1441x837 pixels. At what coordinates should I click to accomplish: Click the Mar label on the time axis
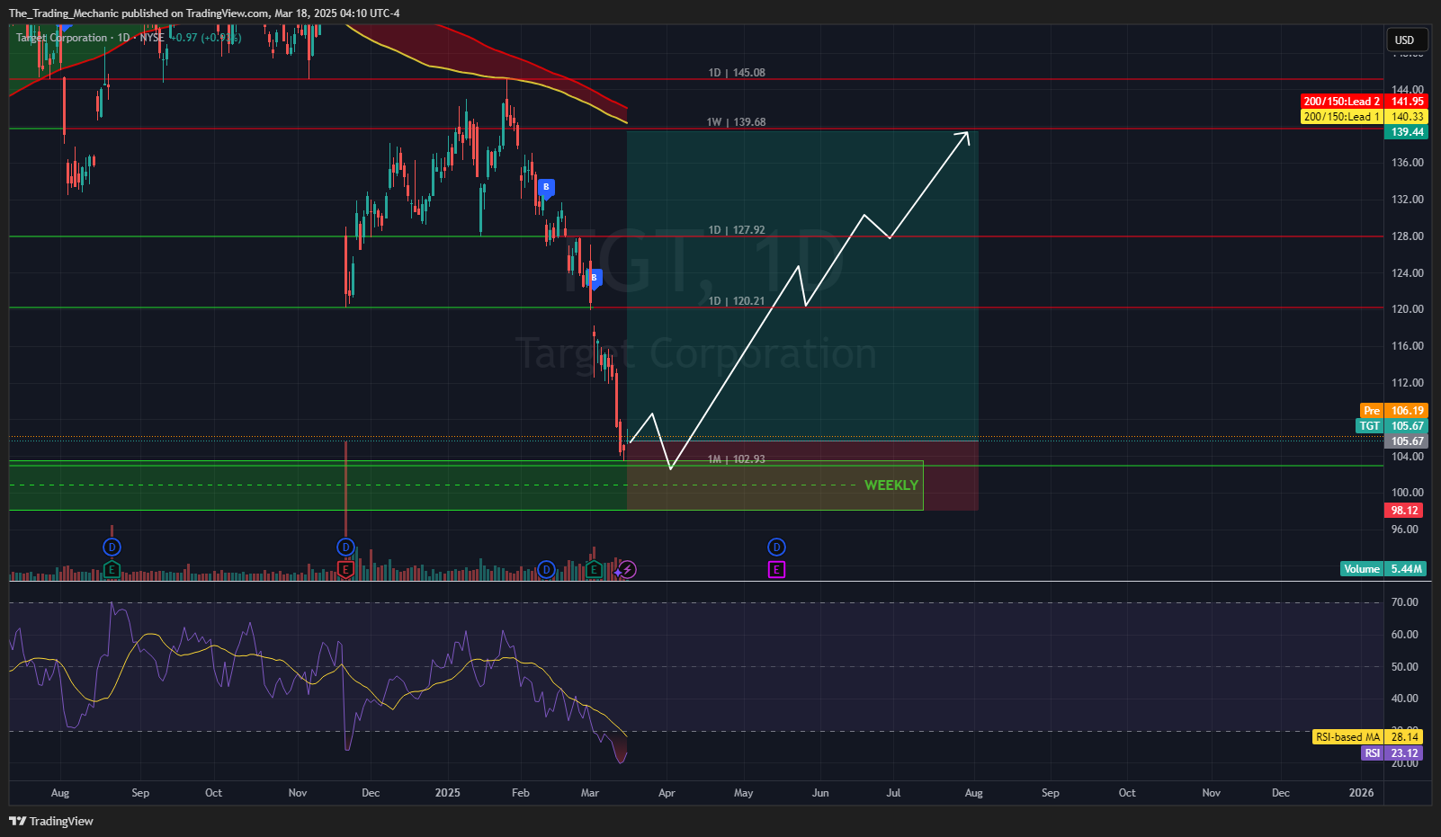[590, 793]
